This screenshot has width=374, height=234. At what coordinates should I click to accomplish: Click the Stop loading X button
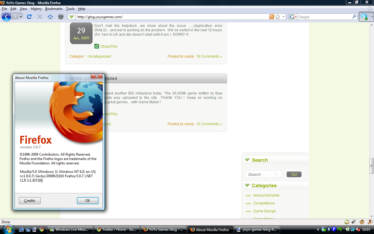coord(40,17)
